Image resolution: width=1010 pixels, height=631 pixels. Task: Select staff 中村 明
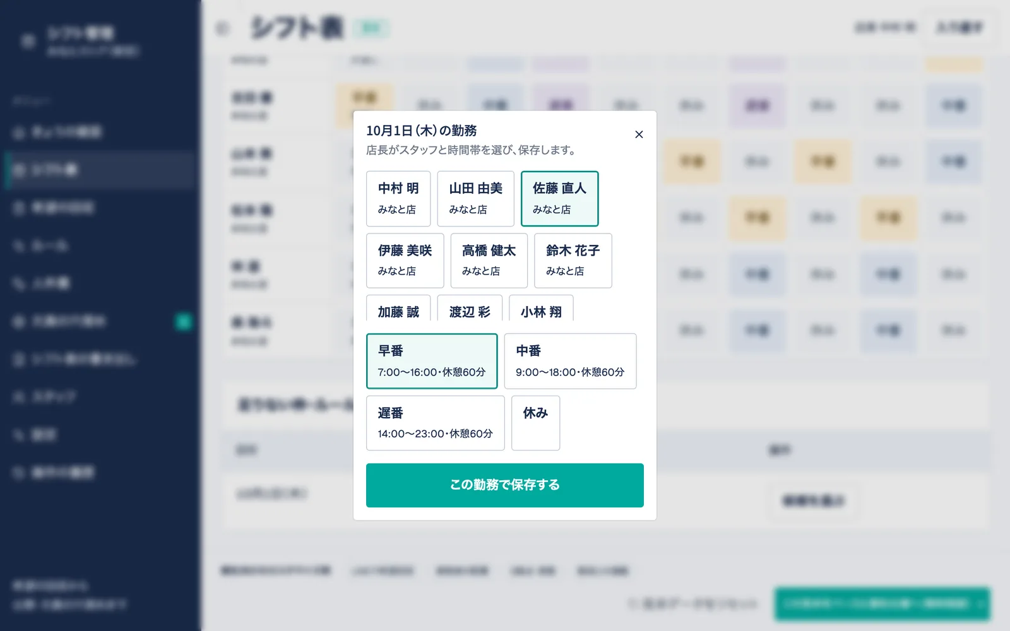pyautogui.click(x=398, y=199)
